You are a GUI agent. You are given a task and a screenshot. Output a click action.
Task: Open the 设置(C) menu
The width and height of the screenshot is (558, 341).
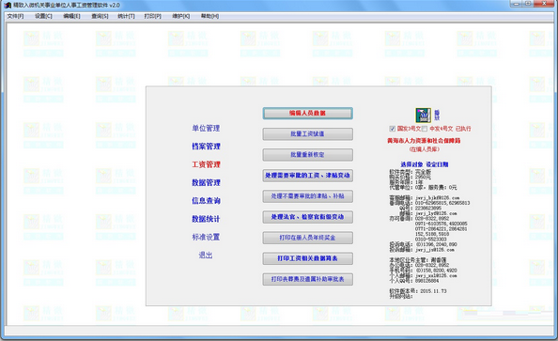click(x=43, y=16)
